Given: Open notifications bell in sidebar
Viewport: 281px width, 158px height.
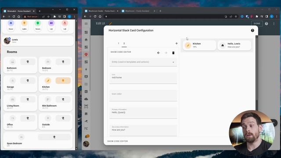Looking at the screenshot, I should [87, 136].
